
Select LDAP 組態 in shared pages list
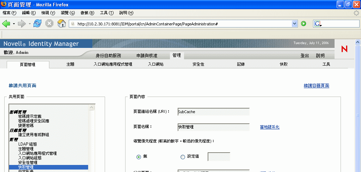point(27,144)
